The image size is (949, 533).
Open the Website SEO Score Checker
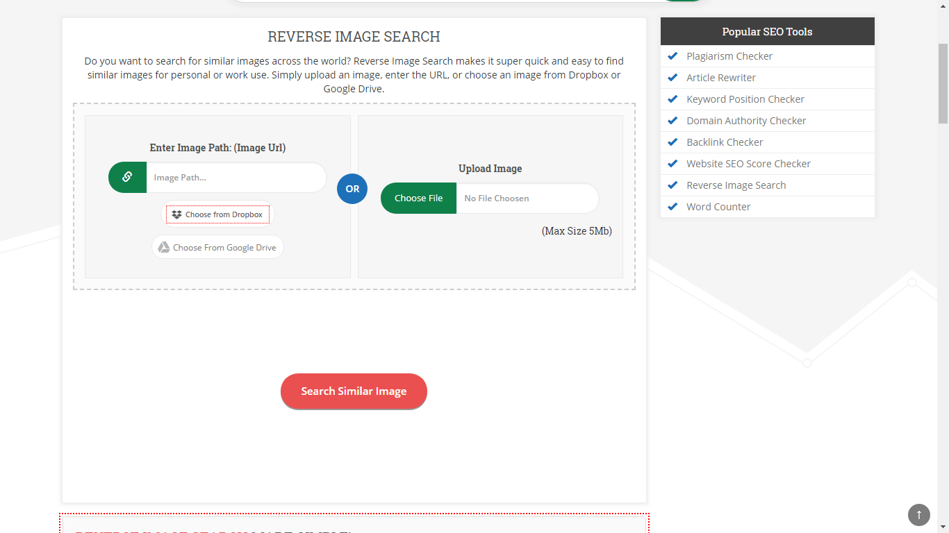pos(748,163)
